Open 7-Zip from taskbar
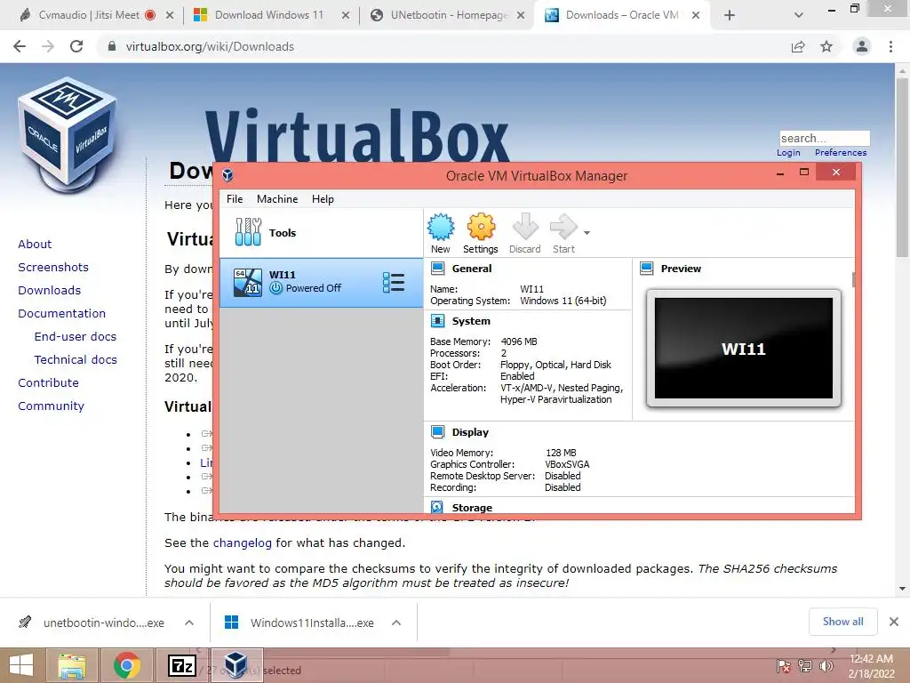 coord(181,665)
